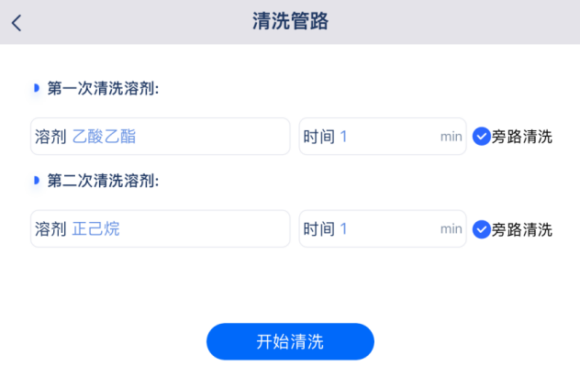The height and width of the screenshot is (388, 580).
Task: Select the first solvent's 溶剂 label
Action: (x=50, y=137)
